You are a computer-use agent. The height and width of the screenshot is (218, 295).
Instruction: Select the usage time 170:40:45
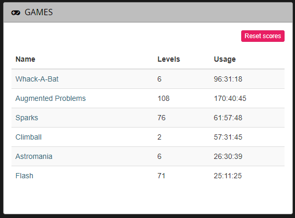coord(230,98)
